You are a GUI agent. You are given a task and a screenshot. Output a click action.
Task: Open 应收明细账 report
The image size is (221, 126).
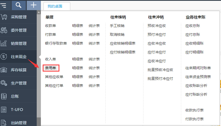(x=194, y=43)
